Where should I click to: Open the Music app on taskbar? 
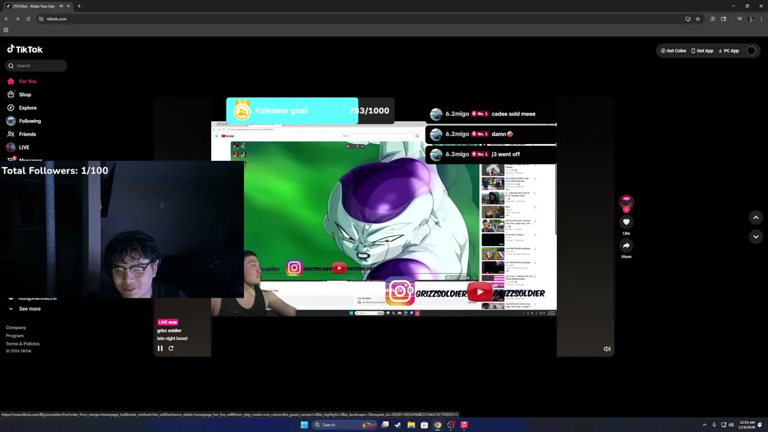pos(464,425)
